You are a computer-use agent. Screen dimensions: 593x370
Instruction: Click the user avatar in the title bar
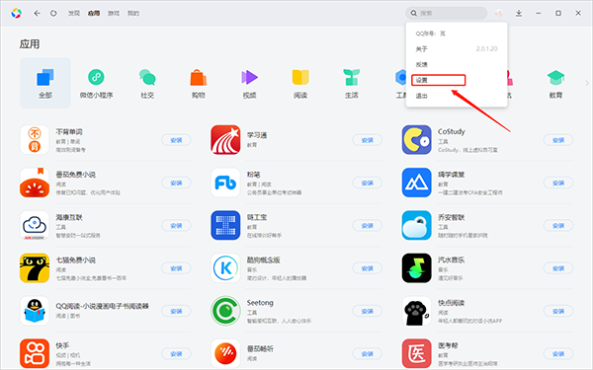pos(499,13)
